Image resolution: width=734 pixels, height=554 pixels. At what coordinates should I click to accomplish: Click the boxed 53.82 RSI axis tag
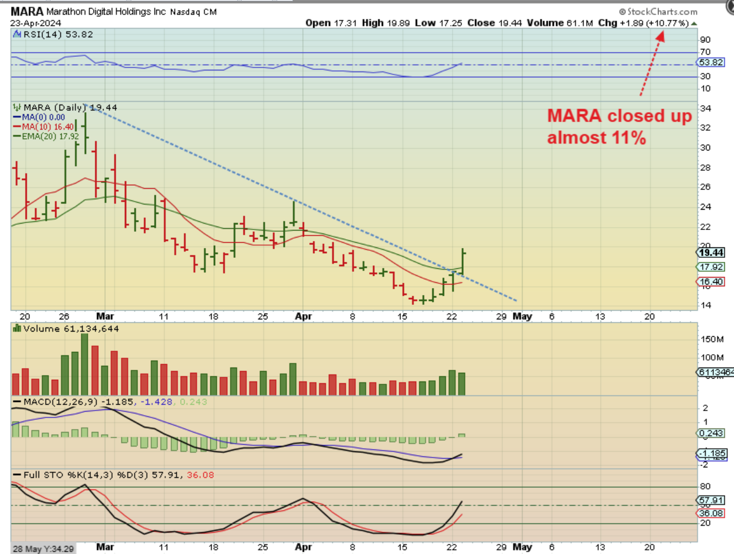(711, 62)
